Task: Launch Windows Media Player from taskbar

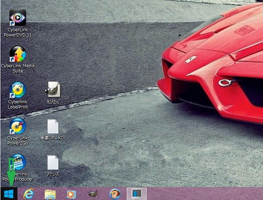Action: [x=71, y=194]
